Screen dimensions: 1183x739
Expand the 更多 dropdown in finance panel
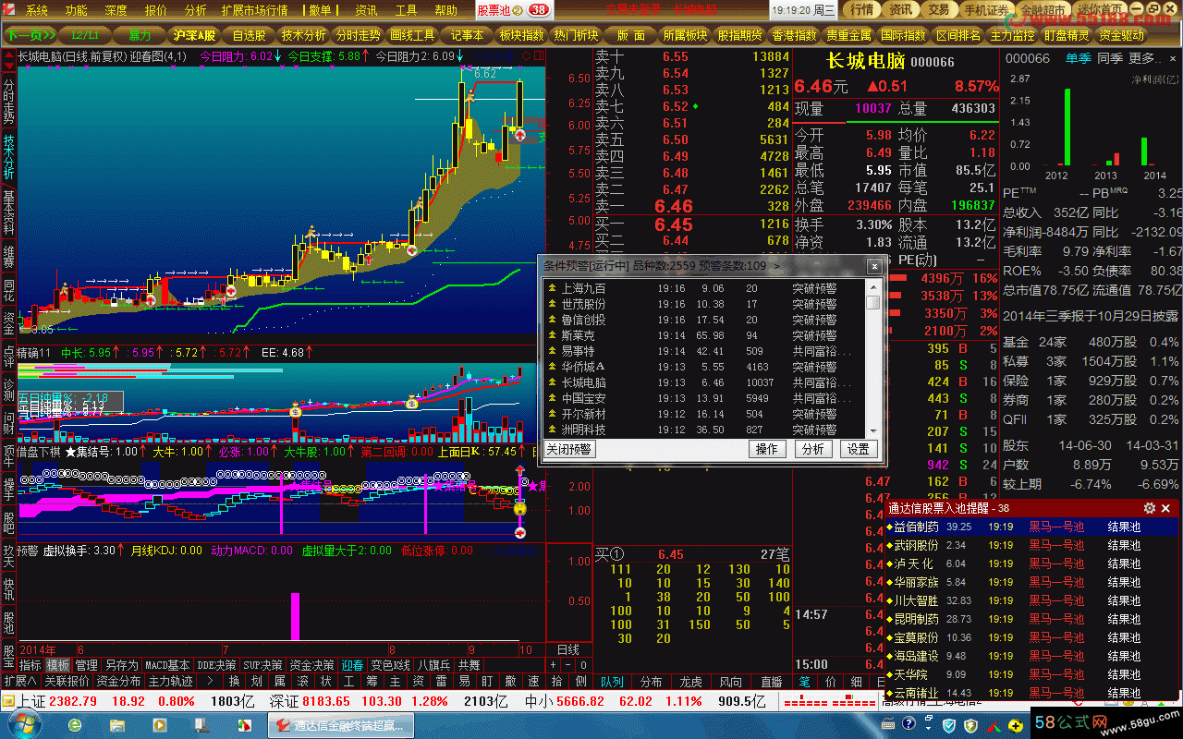[1146, 58]
